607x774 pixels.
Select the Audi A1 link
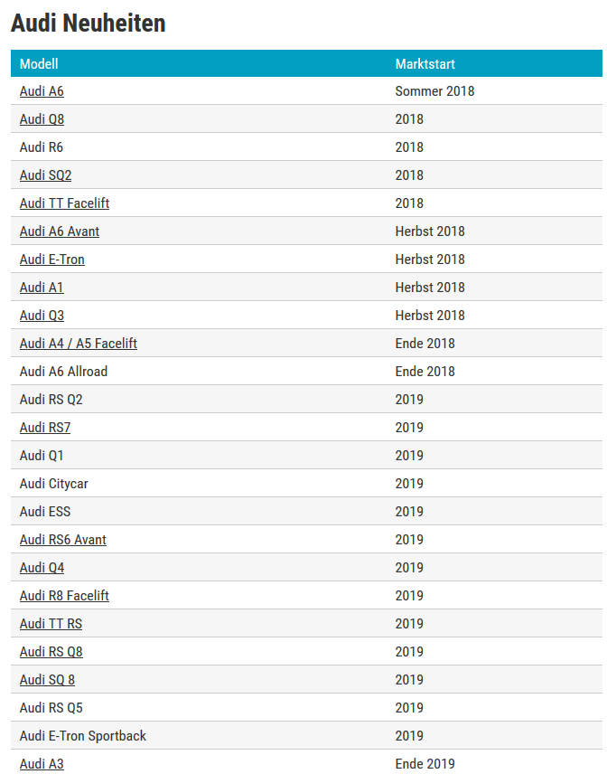(42, 288)
